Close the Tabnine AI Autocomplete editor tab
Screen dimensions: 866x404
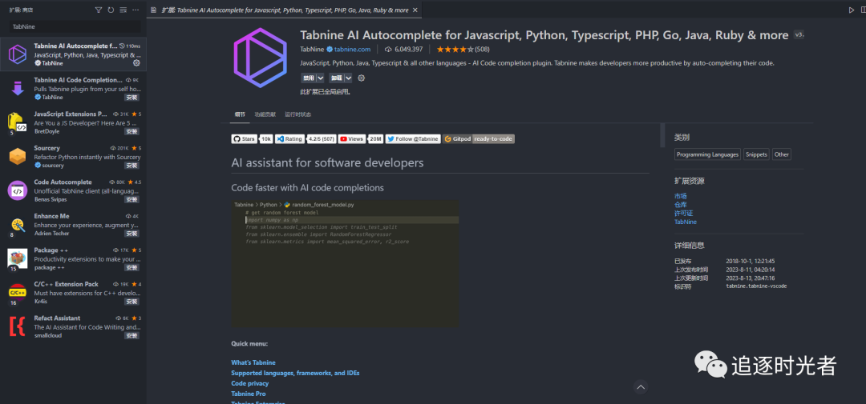pos(415,10)
